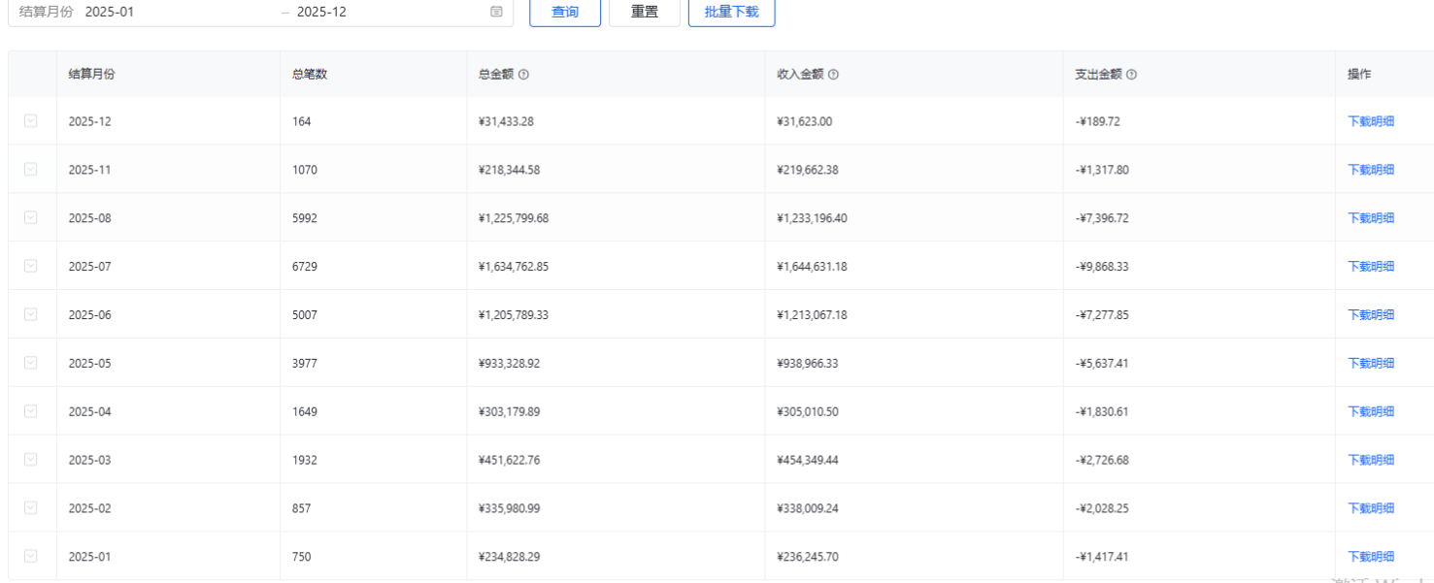Click 下载明细 in the 2025-02 row
This screenshot has width=1434, height=583.
[1371, 508]
